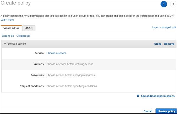Switch to the JSON tab
This screenshot has height=114, width=177.
click(x=29, y=28)
